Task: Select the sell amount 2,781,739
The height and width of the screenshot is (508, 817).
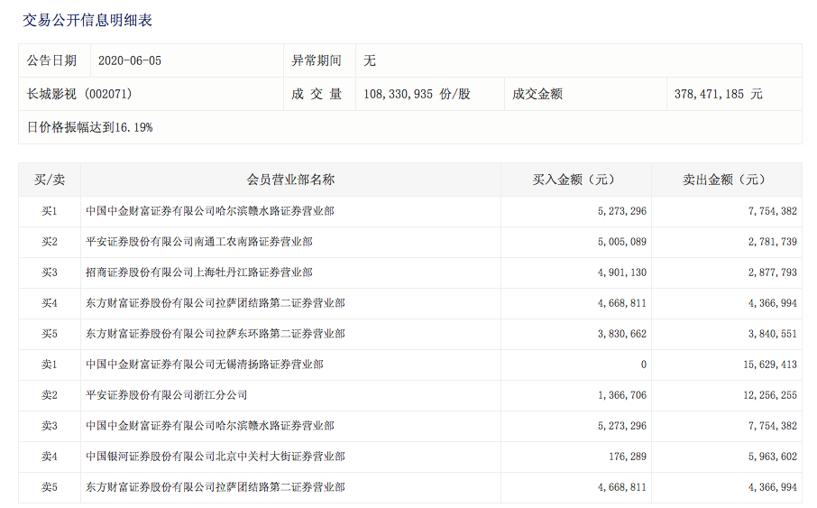Action: (773, 242)
